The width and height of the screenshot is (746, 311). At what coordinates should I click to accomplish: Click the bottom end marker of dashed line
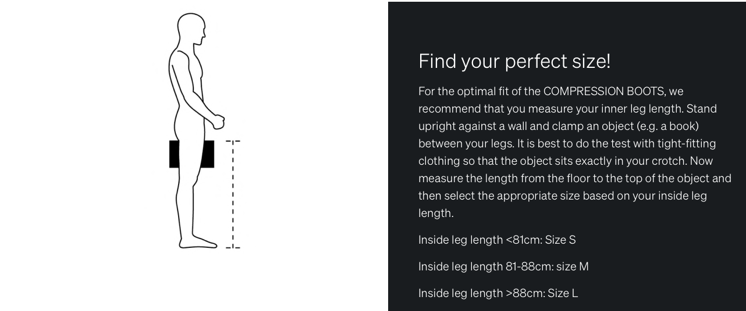tap(233, 248)
